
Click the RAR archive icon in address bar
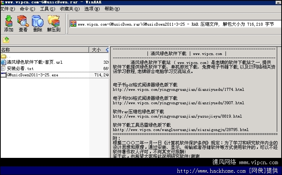[x=73, y=24]
